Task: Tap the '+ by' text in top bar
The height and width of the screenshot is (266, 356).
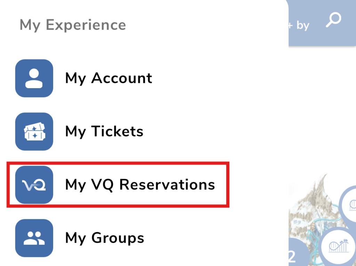Action: coord(299,25)
